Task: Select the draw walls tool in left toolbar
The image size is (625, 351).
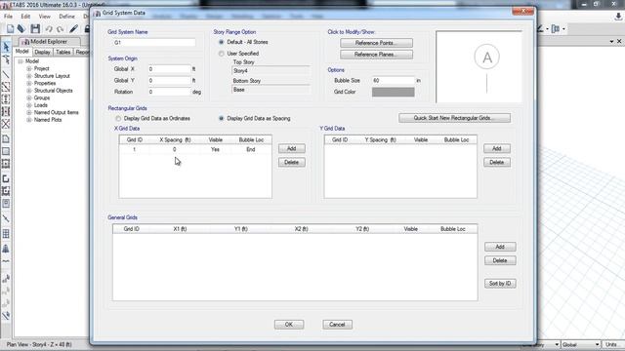Action: [x=6, y=178]
